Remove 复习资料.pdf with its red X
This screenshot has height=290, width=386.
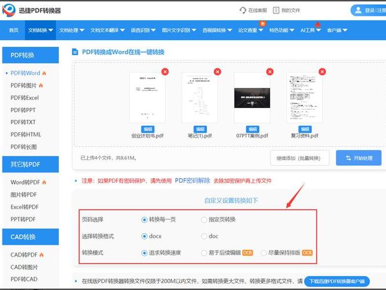[x=322, y=72]
